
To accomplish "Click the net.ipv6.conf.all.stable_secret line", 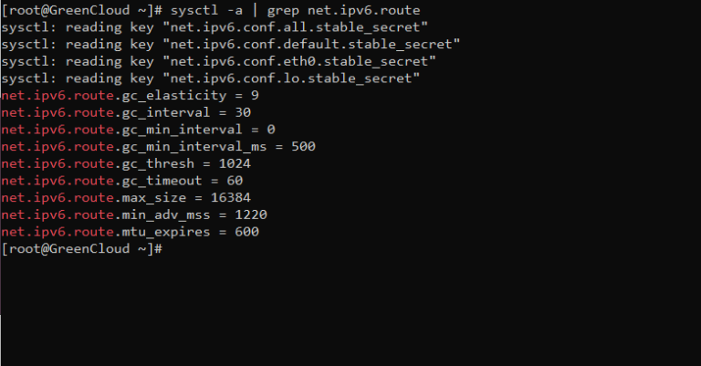I will click(214, 27).
